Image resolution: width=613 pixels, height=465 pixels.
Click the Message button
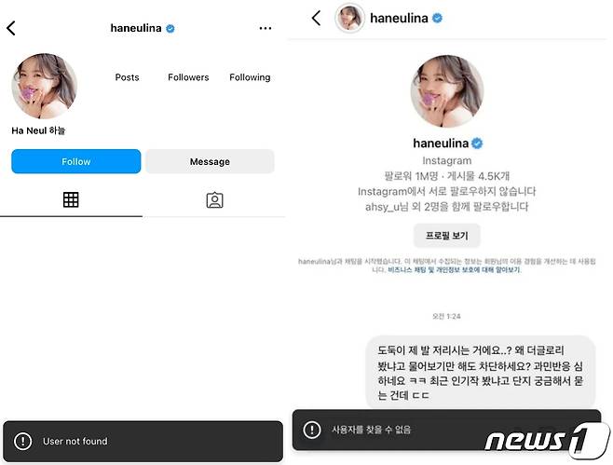tap(210, 161)
